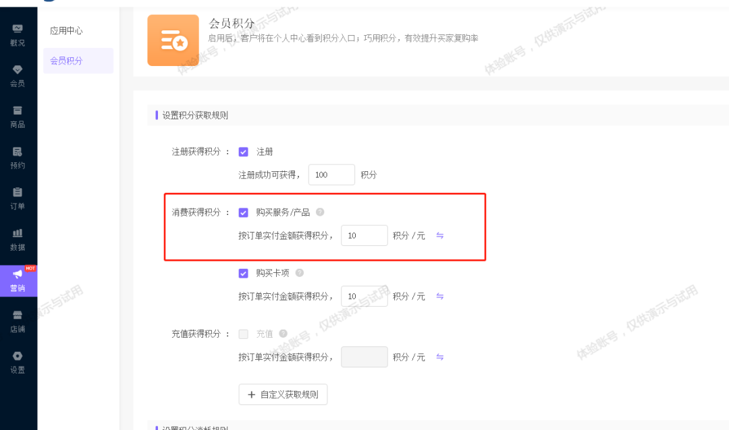The width and height of the screenshot is (729, 430).
Task: Click the 自定义获取规则 add button
Action: click(283, 394)
